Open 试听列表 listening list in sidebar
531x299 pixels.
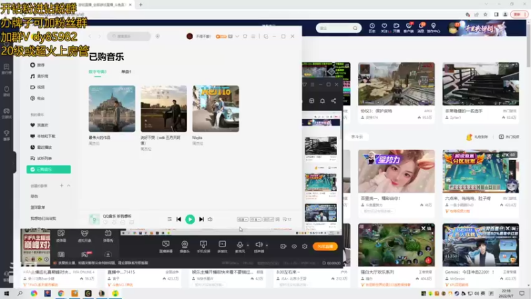coord(41,158)
